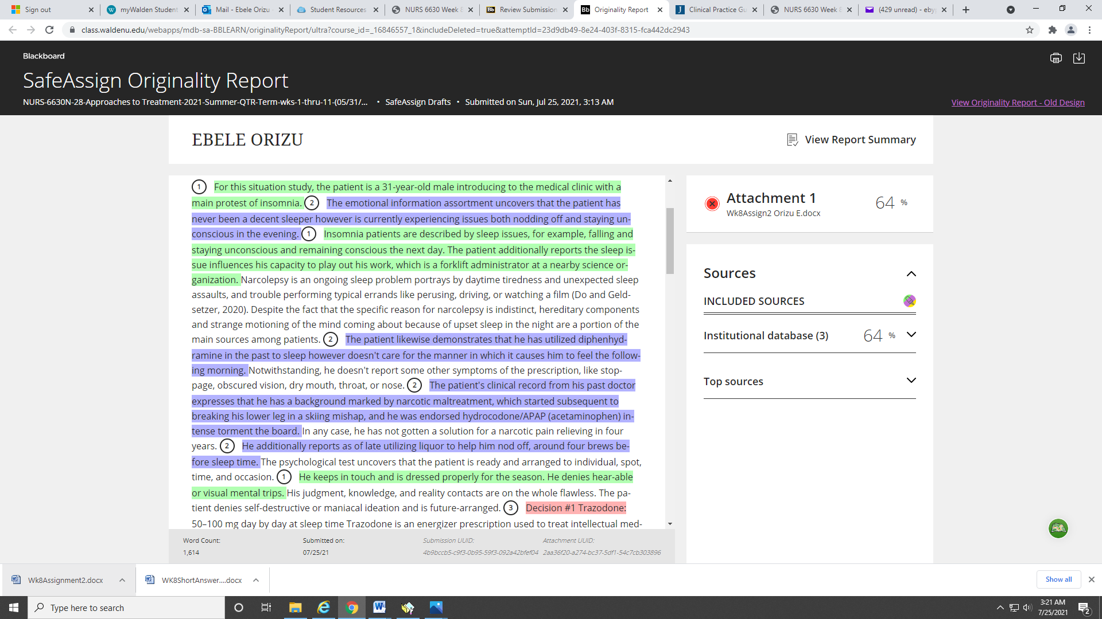The width and height of the screenshot is (1102, 619).
Task: Select Attachment 1 Wk8Assign2 Orizu E.docx
Action: click(809, 204)
